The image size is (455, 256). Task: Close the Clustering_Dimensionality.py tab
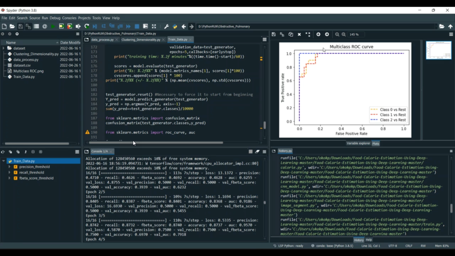pos(163,40)
